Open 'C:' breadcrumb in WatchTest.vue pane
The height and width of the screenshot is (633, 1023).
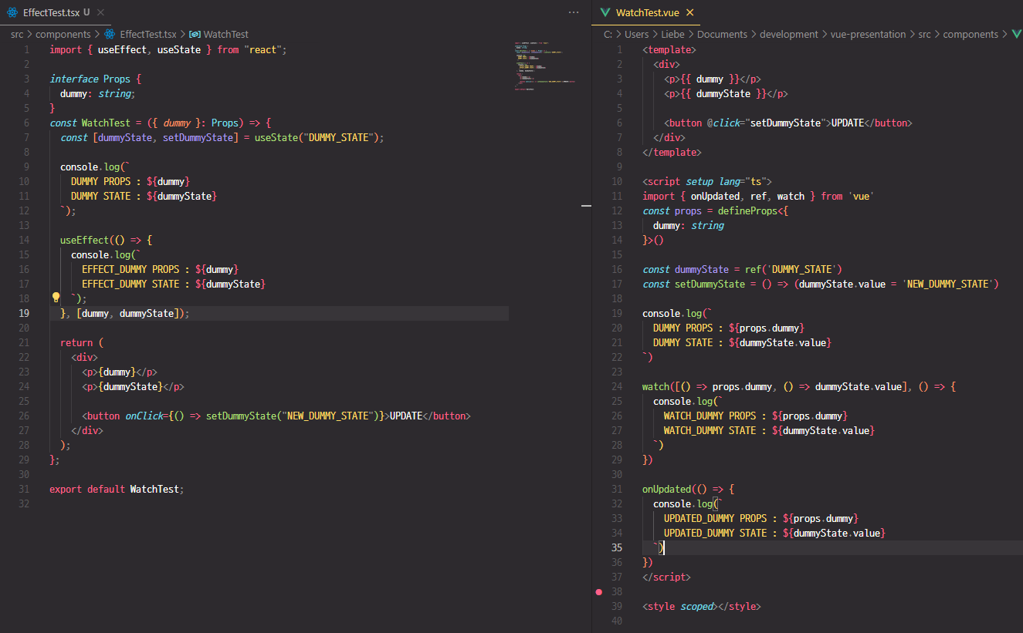pos(608,34)
